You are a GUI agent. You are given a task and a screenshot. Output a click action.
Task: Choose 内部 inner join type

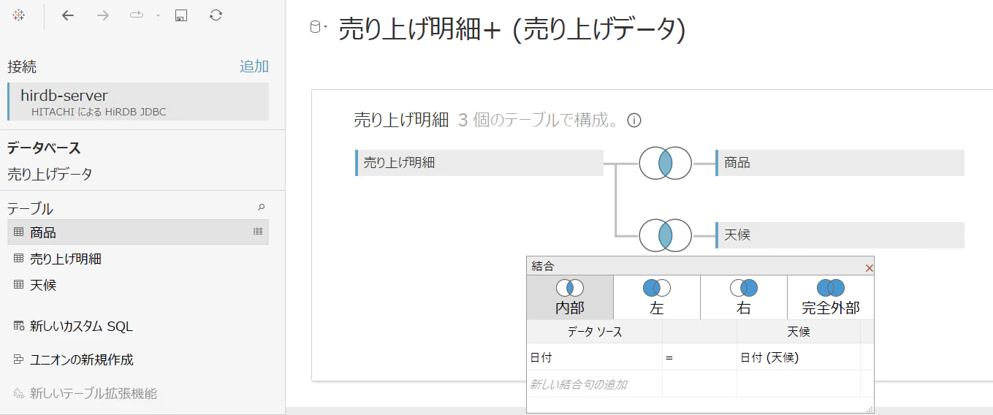pos(570,297)
